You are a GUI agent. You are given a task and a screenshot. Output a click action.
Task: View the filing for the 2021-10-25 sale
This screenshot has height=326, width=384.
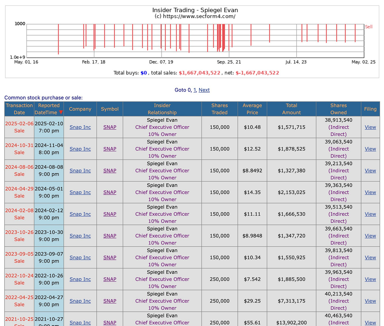pos(370,323)
